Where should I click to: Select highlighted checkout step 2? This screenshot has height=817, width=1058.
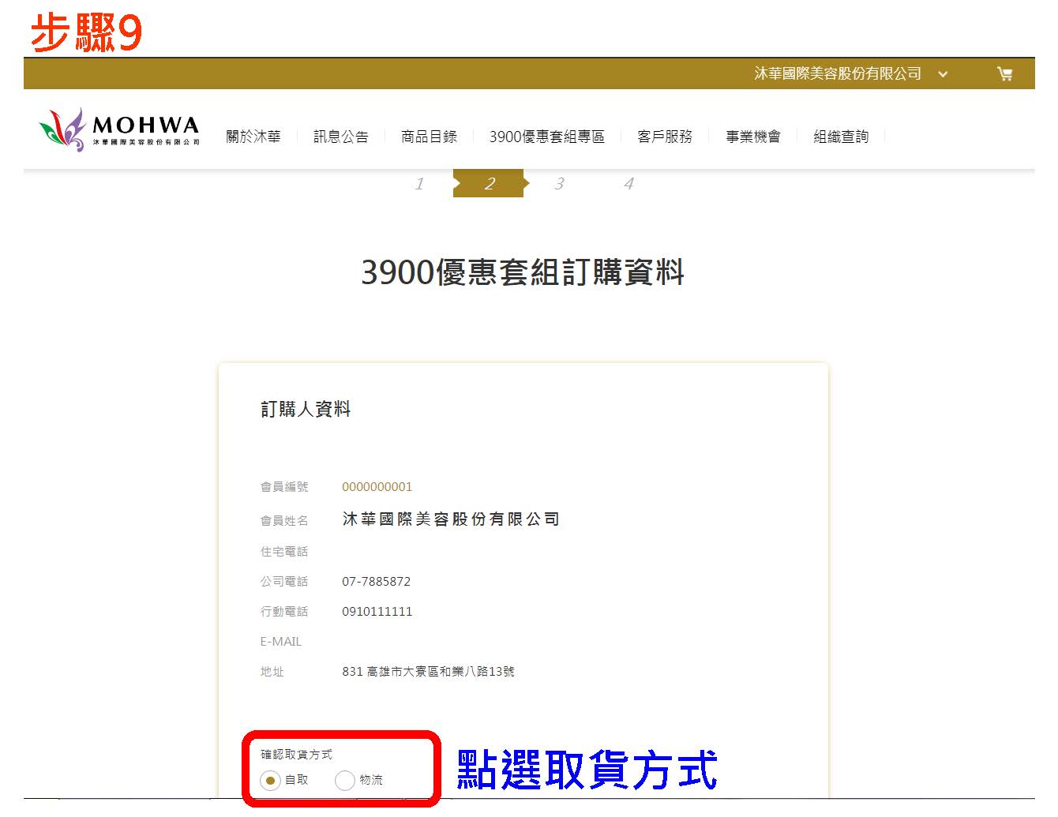[489, 183]
